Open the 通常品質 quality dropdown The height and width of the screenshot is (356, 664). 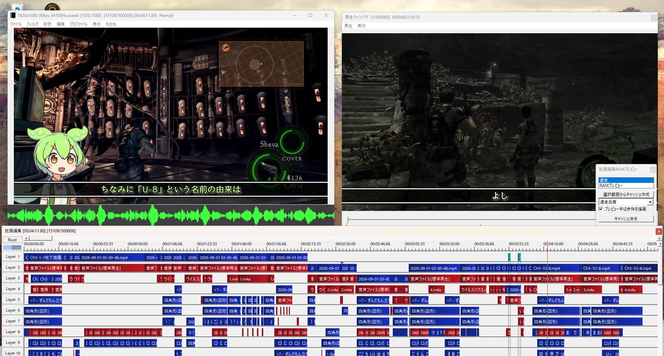[626, 202]
